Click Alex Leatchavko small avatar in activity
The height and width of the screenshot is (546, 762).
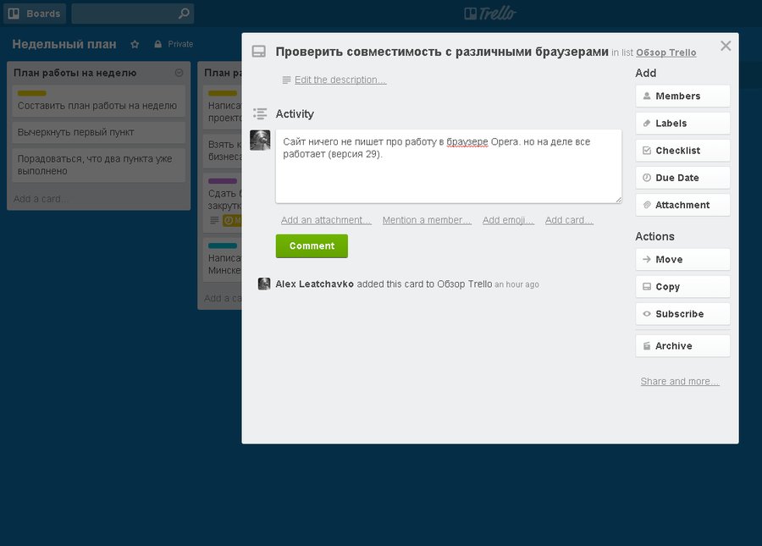(x=264, y=284)
